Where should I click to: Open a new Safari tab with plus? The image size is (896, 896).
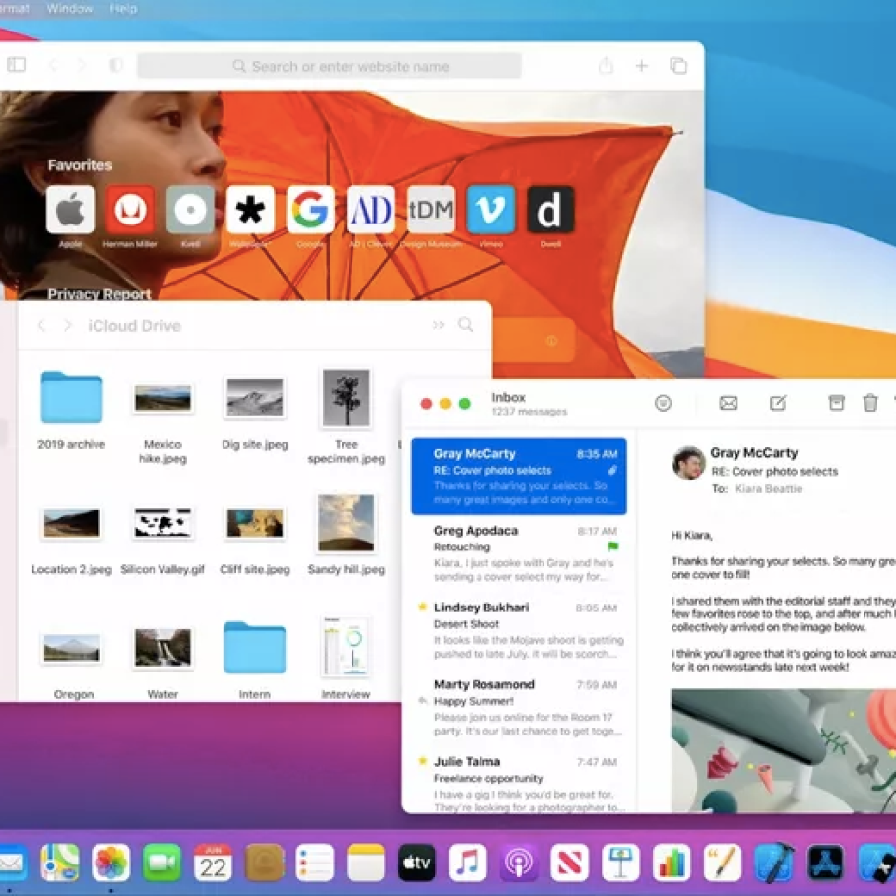(642, 66)
